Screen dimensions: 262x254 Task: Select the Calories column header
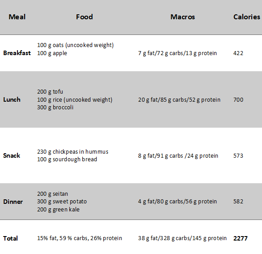[x=247, y=17]
